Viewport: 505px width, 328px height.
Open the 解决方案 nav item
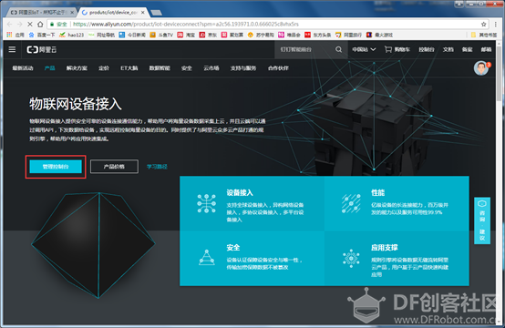pos(77,68)
